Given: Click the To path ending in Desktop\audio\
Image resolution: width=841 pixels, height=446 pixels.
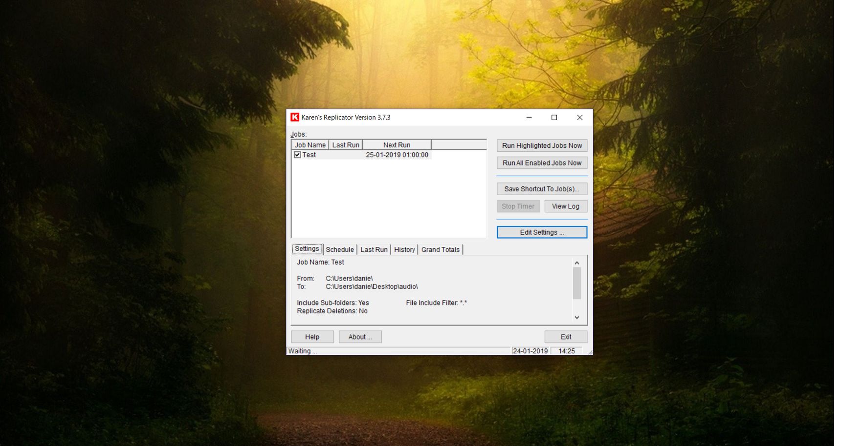Looking at the screenshot, I should pos(372,287).
